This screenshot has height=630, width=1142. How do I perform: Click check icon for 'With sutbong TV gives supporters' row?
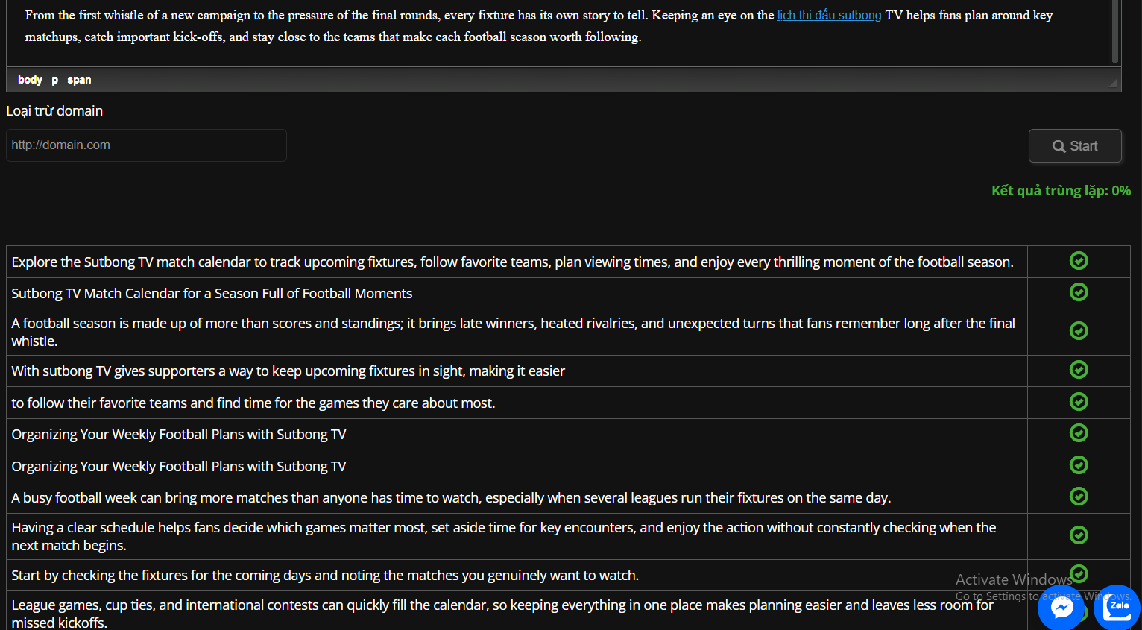coord(1079,370)
